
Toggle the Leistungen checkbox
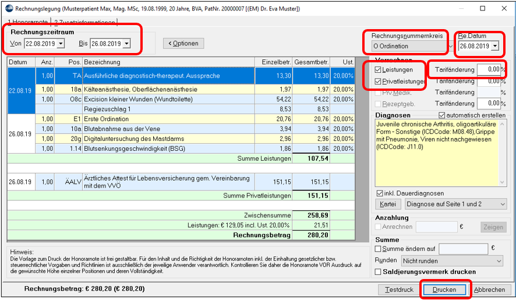coord(378,70)
